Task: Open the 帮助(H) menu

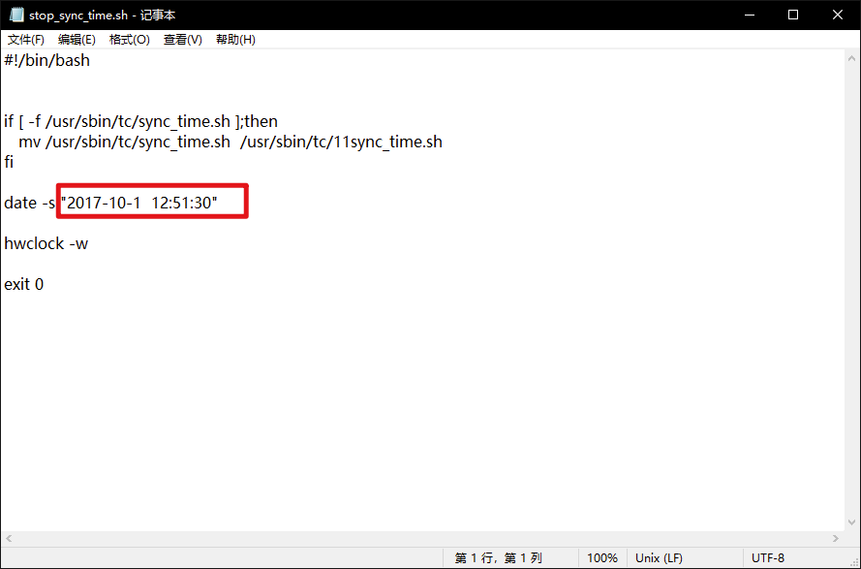Action: (235, 40)
